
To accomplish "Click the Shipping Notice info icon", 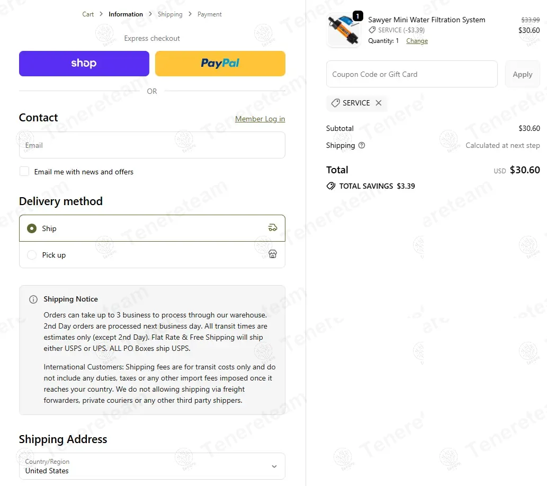I will (33, 299).
